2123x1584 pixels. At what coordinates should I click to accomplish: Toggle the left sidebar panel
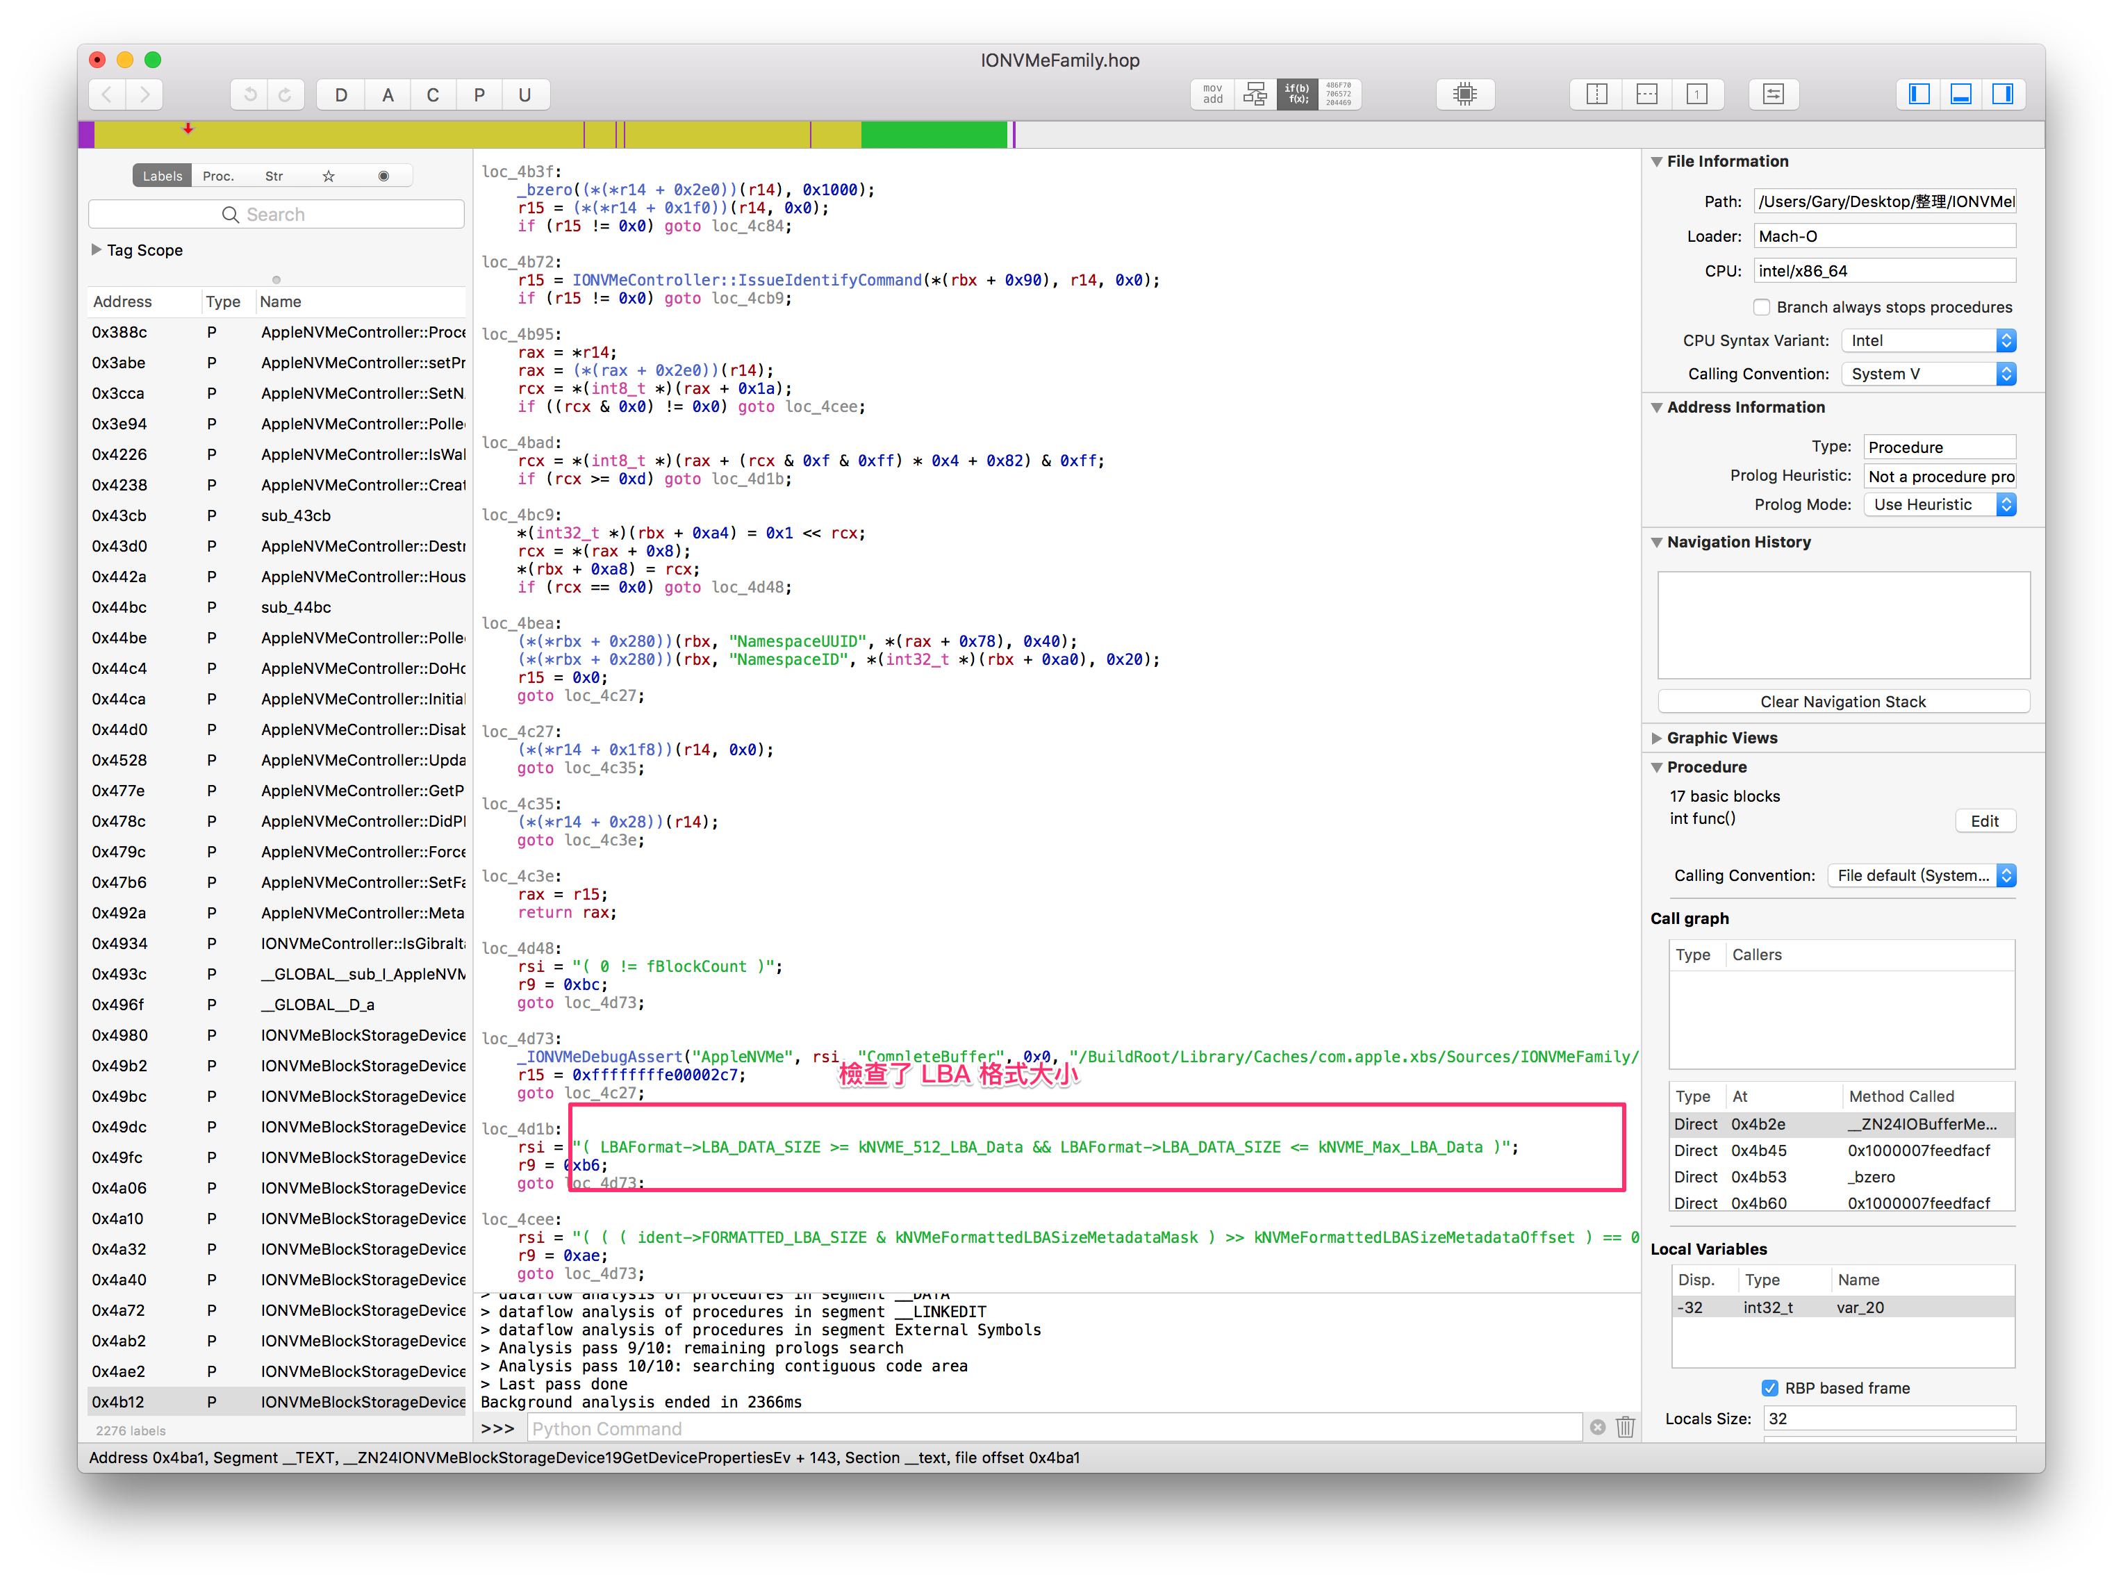tap(1919, 94)
